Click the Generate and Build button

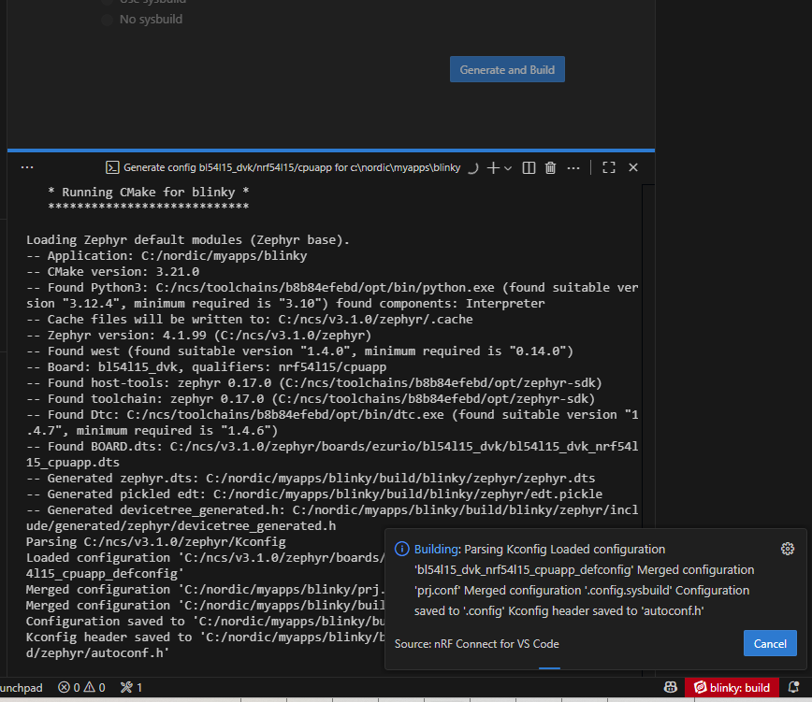click(507, 70)
